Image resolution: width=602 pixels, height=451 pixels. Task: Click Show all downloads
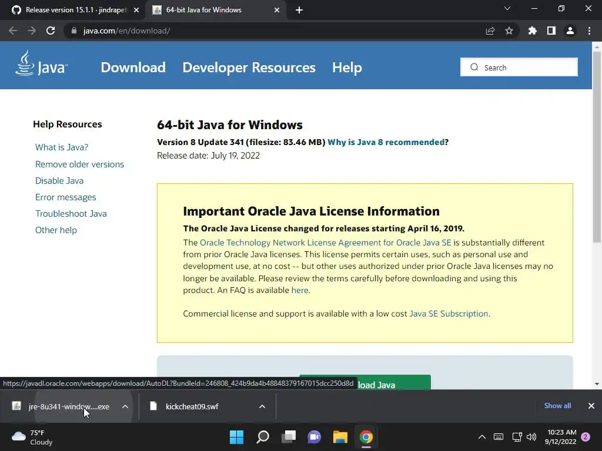pos(557,406)
